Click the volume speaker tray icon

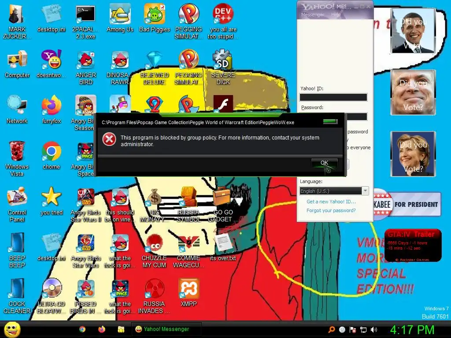374,330
